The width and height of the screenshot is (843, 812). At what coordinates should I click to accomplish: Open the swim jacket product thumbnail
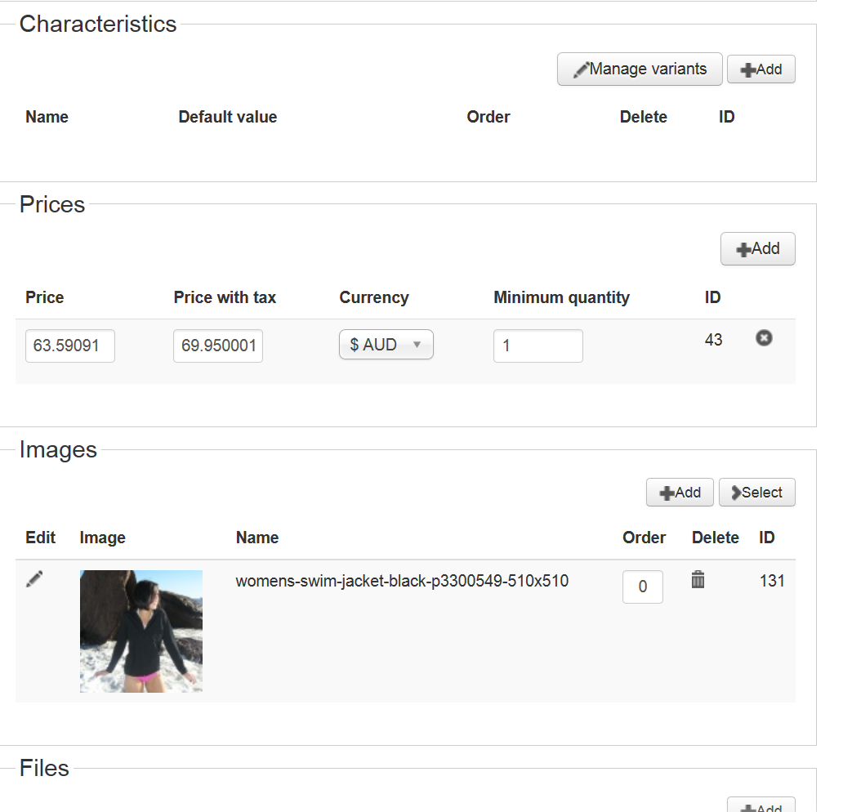click(141, 631)
